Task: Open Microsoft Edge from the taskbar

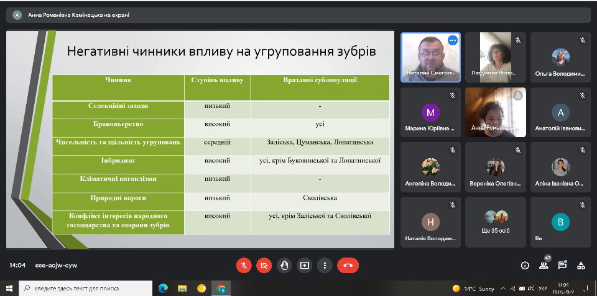Action: pyautogui.click(x=164, y=289)
